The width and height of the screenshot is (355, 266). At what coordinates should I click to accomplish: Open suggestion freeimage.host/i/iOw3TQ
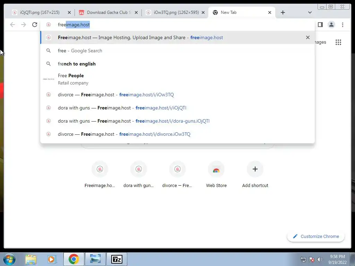(x=177, y=95)
